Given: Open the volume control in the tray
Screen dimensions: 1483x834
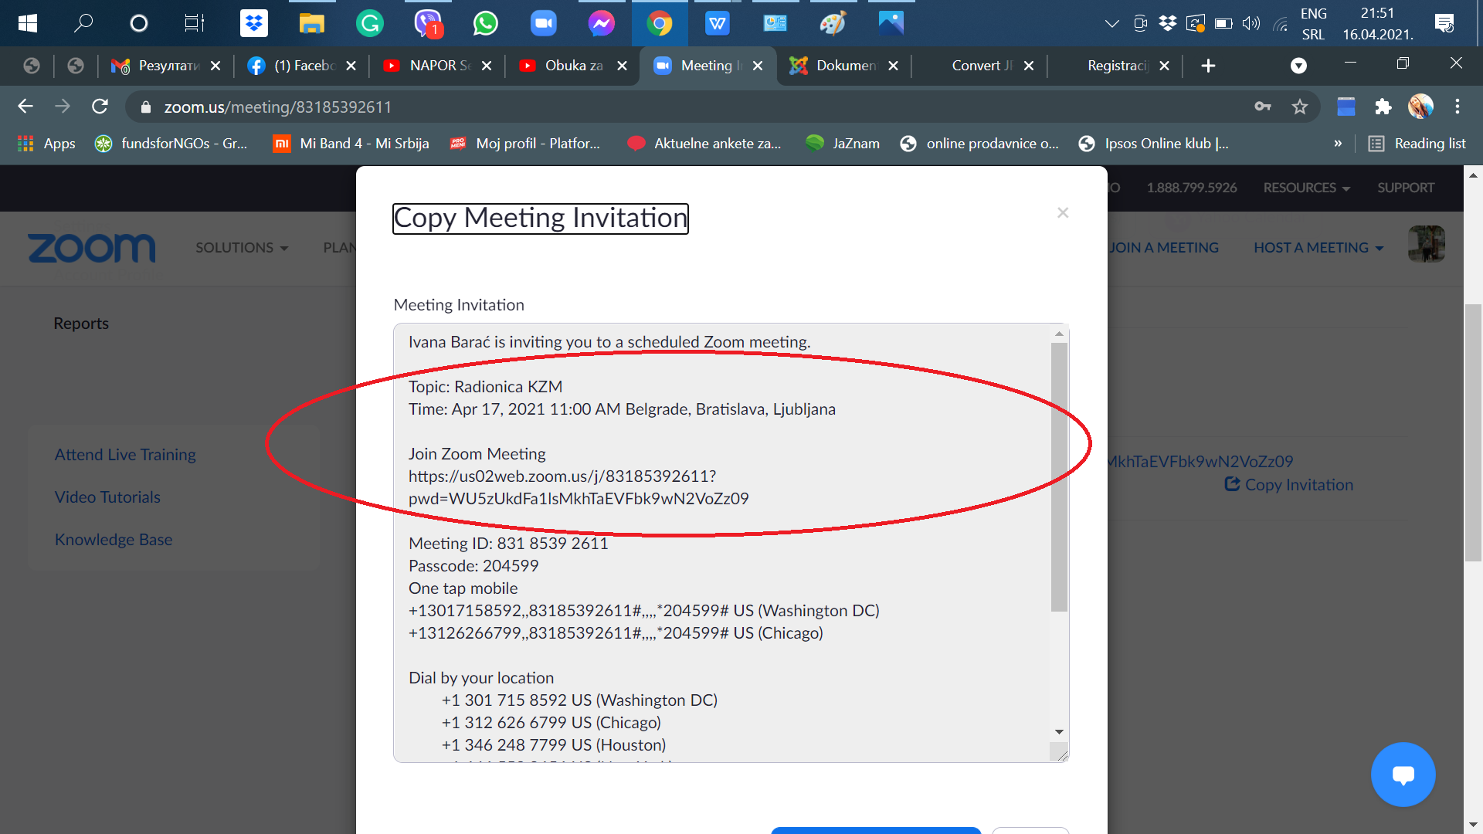Looking at the screenshot, I should point(1251,23).
